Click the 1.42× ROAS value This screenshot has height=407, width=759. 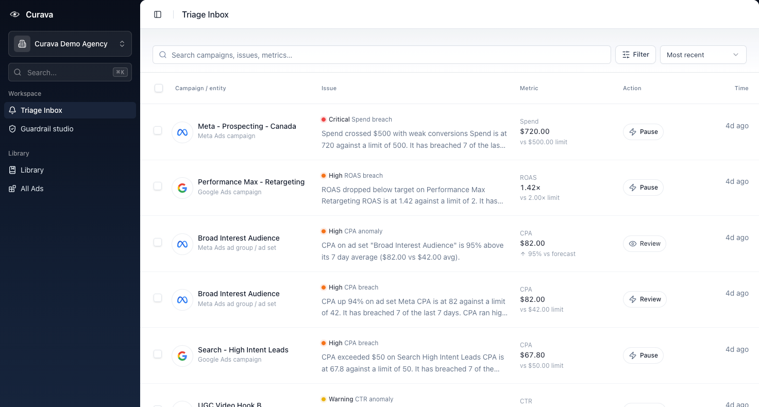tap(530, 188)
